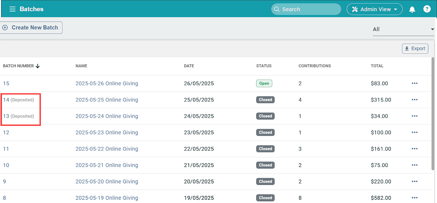Image resolution: width=437 pixels, height=203 pixels.
Task: Open 2025-05-26 Online Giving batch
Action: coord(107,83)
